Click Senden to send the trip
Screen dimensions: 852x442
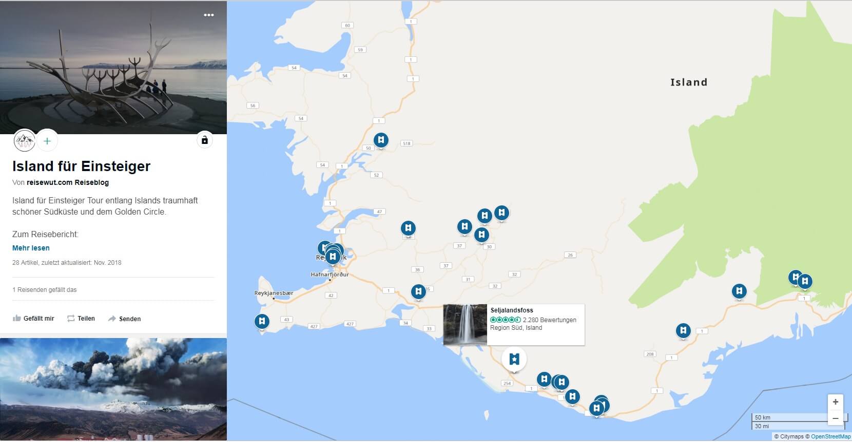(124, 319)
